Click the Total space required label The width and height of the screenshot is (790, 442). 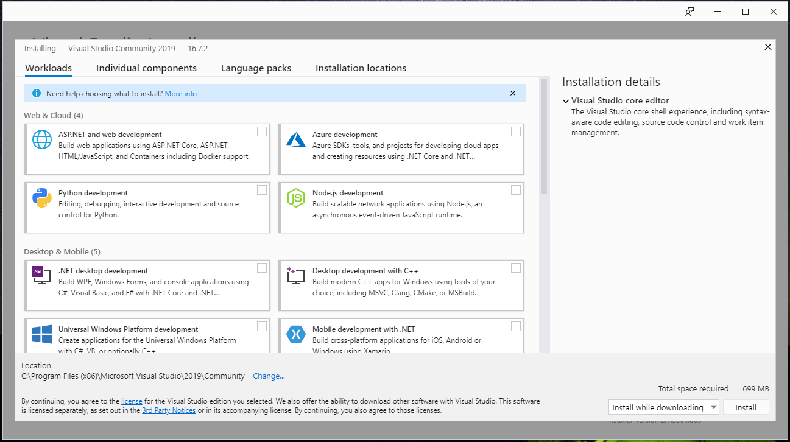693,389
